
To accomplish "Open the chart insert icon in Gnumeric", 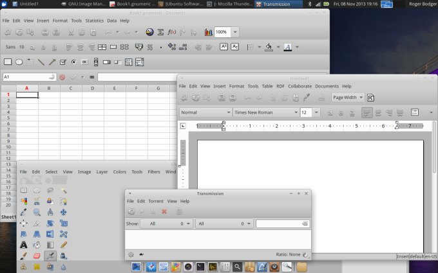I will (208, 31).
